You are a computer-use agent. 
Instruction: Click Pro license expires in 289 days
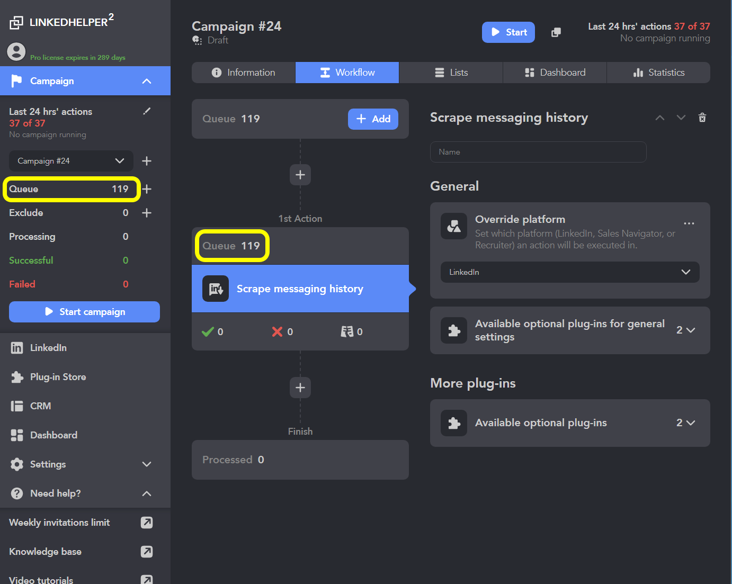(x=78, y=58)
